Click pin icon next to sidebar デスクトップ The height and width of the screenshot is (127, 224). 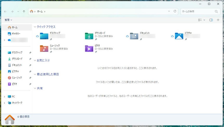point(30,53)
